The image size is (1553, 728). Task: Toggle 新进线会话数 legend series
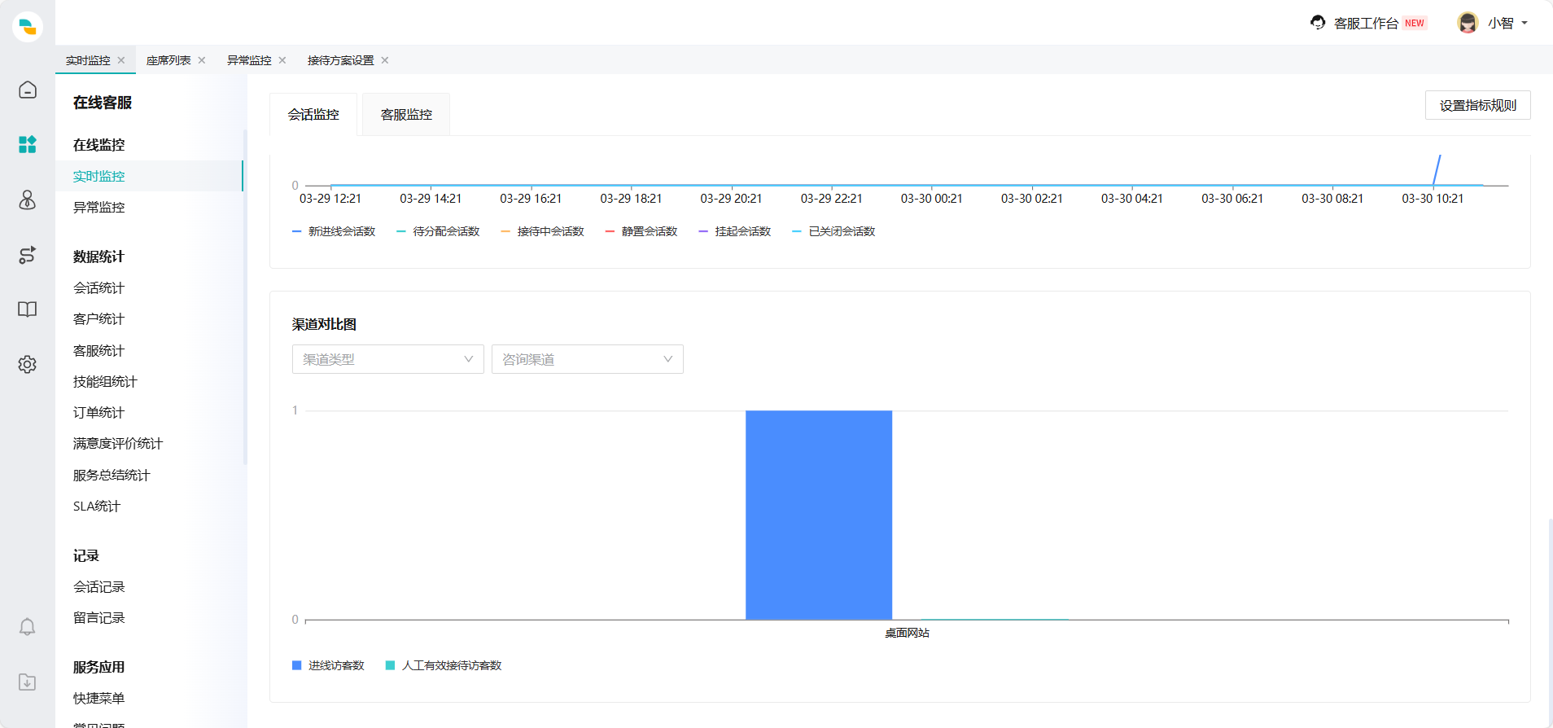coord(334,231)
